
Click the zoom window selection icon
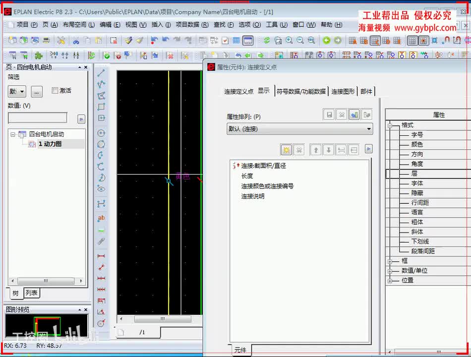pos(278,40)
